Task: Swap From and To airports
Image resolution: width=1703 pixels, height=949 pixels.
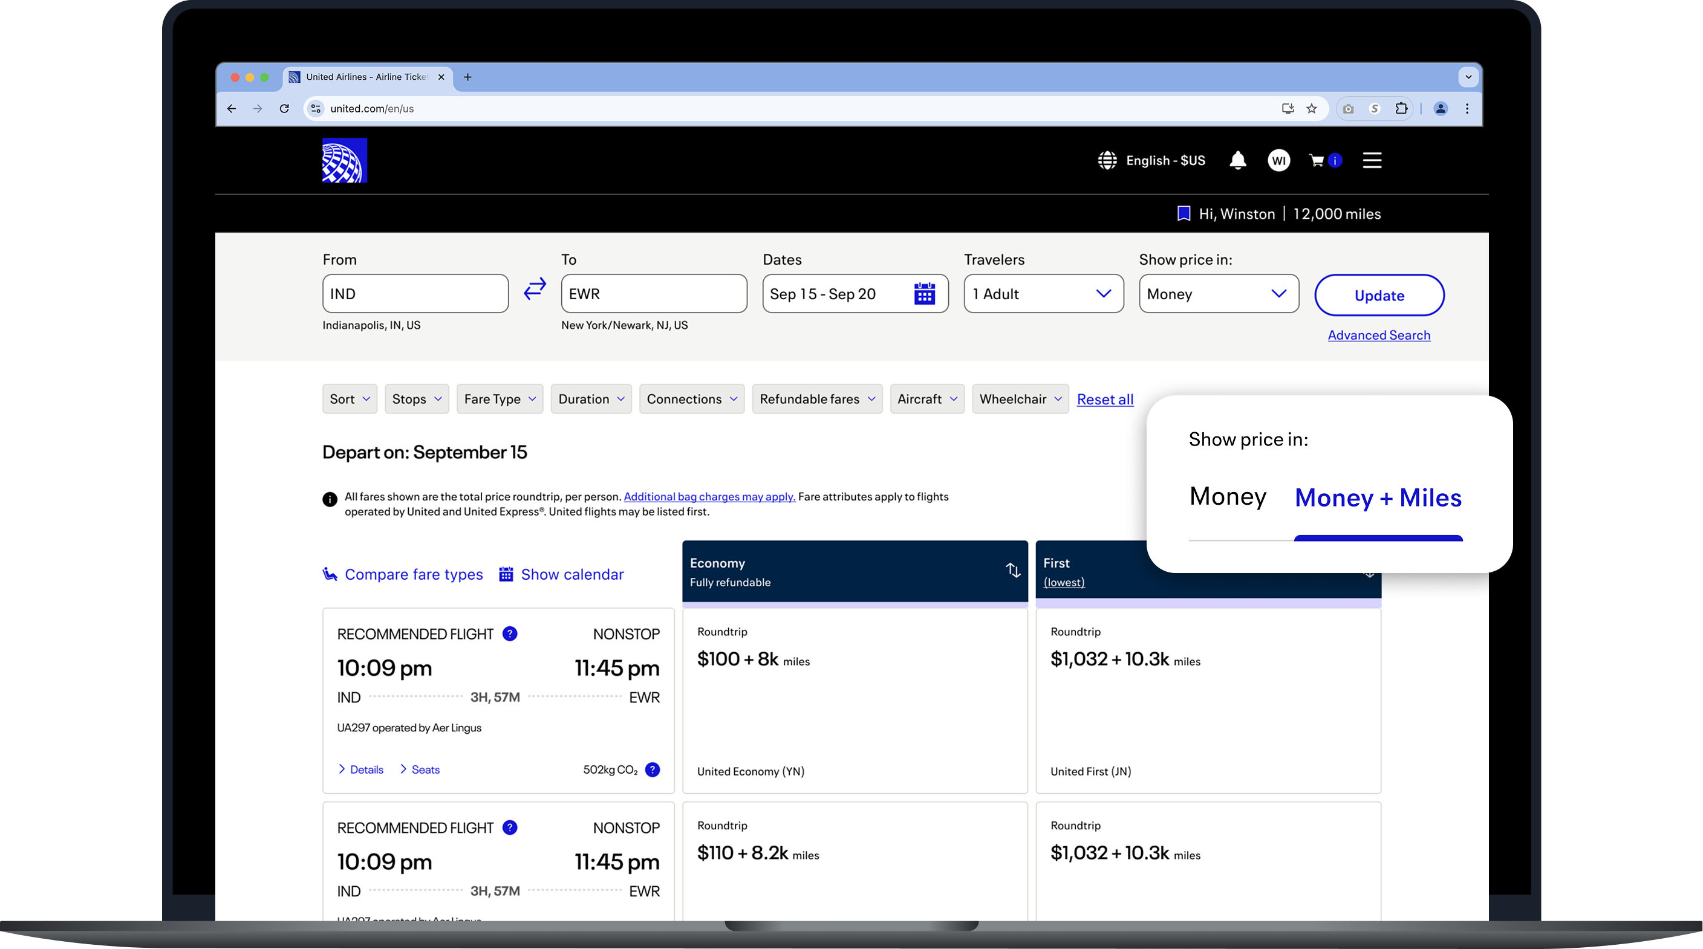Action: click(535, 289)
